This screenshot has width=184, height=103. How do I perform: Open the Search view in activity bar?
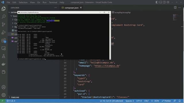(3, 17)
